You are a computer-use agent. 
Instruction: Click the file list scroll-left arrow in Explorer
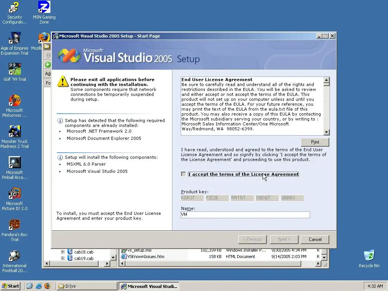122,264
